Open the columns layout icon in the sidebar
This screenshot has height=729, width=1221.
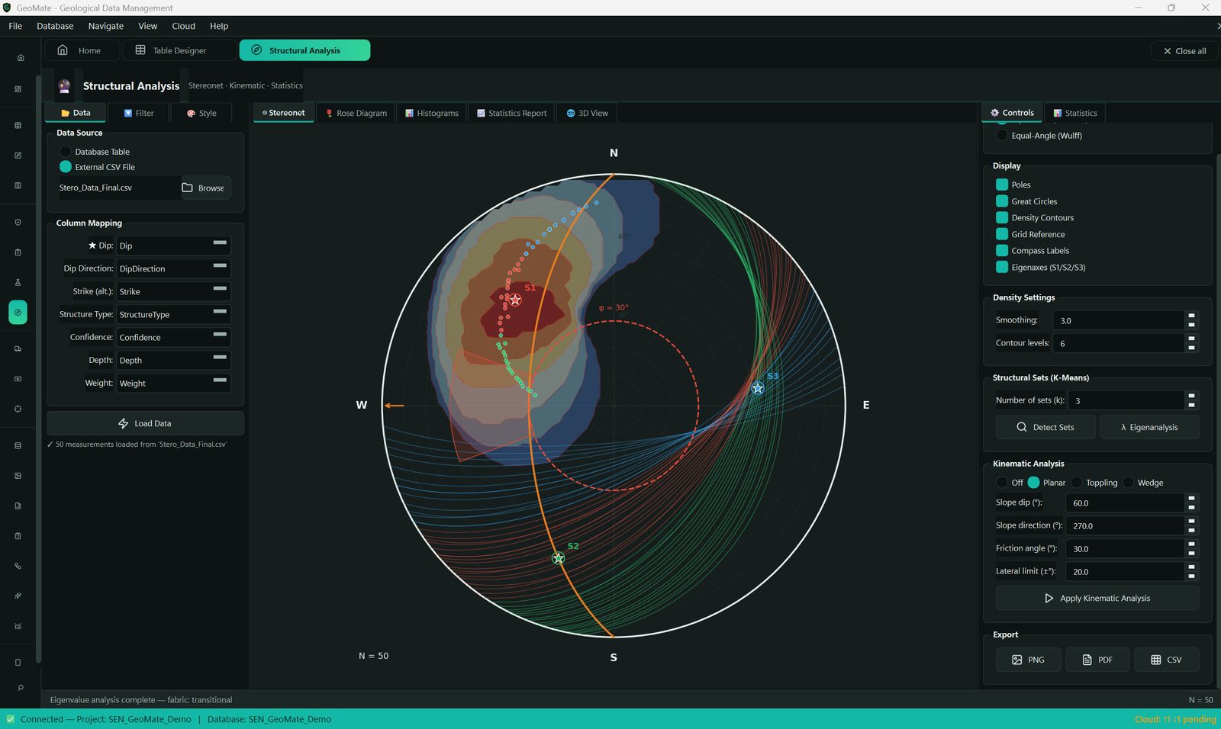click(18, 185)
